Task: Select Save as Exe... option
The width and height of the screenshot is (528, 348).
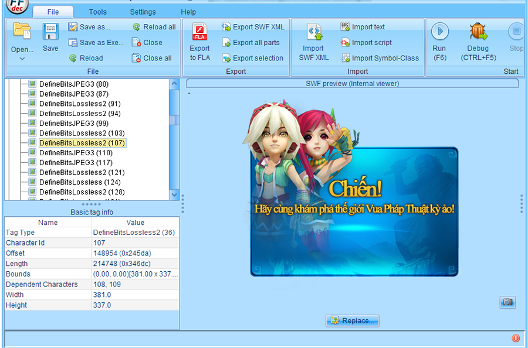Action: coord(96,42)
